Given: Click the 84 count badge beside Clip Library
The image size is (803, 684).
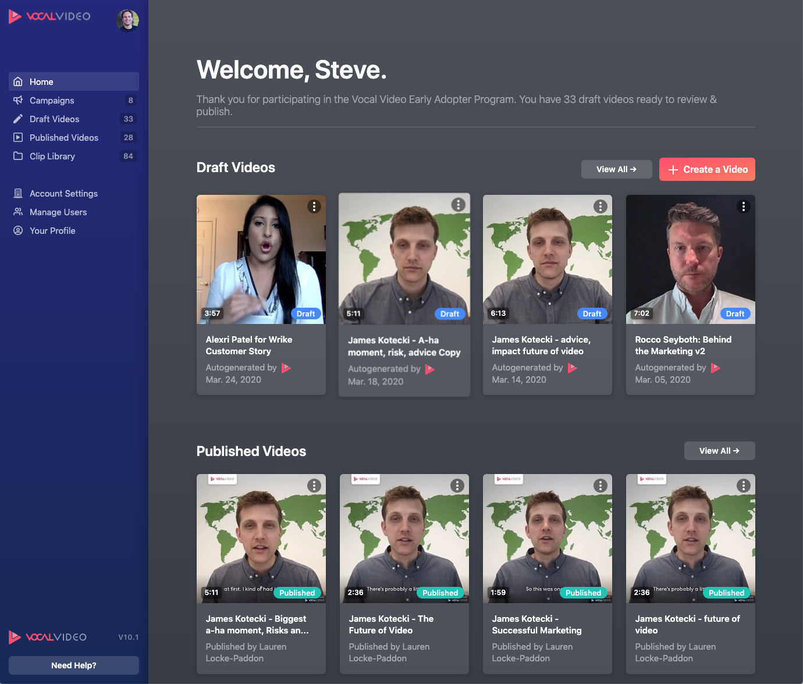Looking at the screenshot, I should click(x=129, y=156).
